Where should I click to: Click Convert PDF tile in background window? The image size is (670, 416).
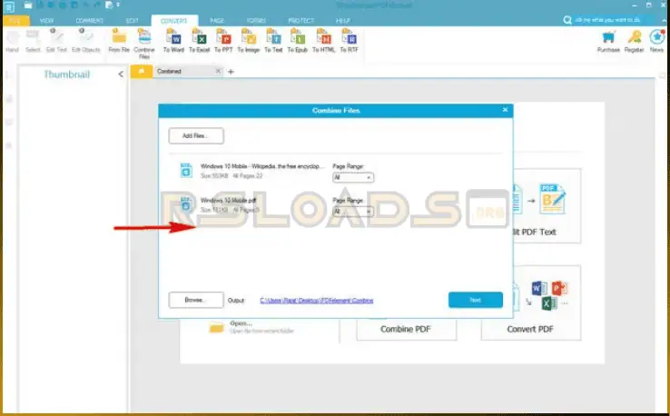point(530,303)
